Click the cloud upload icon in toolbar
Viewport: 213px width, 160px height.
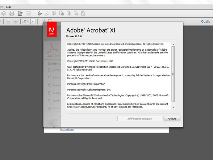coord(3,14)
